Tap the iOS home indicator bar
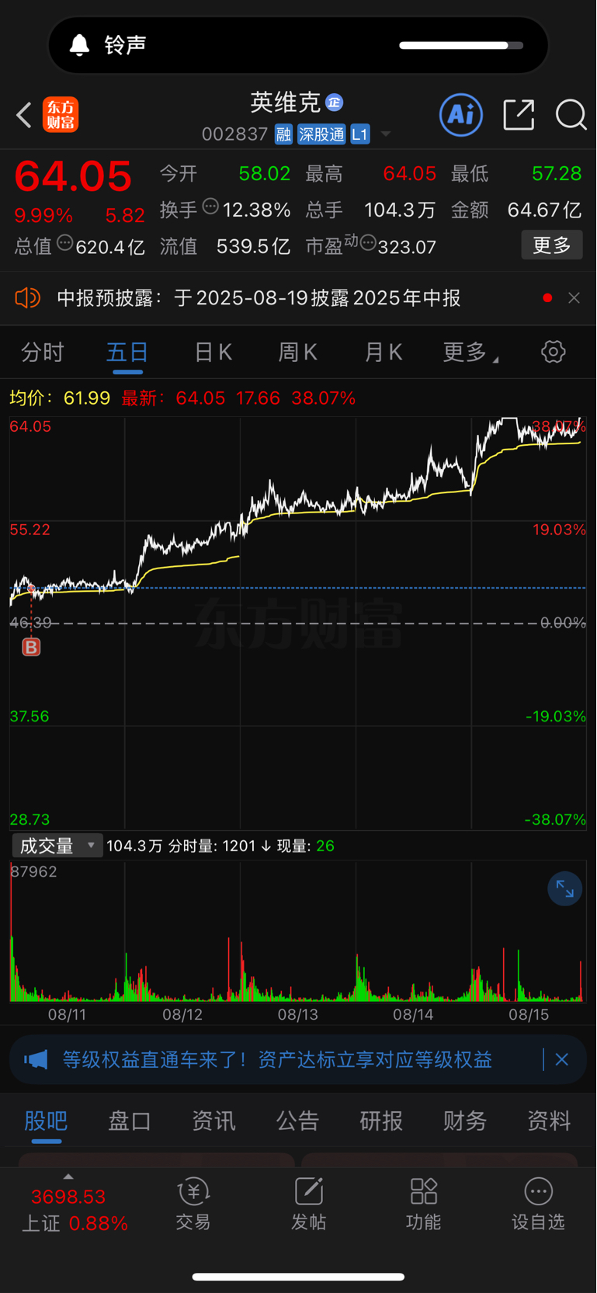The width and height of the screenshot is (597, 1293). point(298,1277)
